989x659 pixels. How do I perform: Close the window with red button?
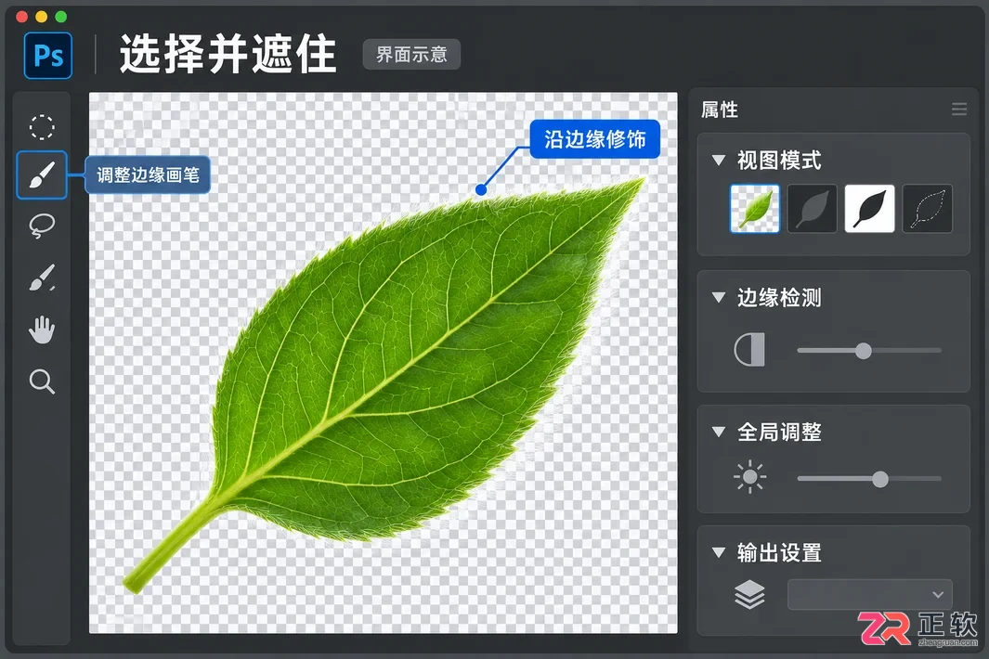[21, 17]
